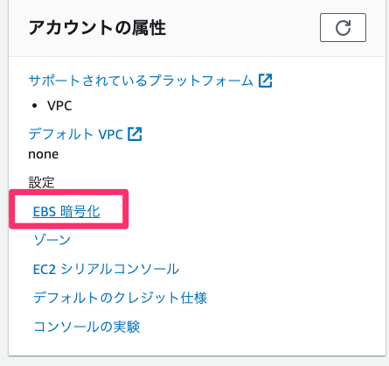Open external link icon beside デフォルト VPC
389x366 pixels.
[x=135, y=134]
